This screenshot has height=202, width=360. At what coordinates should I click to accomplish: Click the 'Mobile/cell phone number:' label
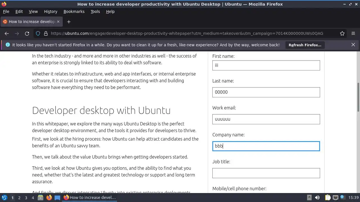[x=239, y=189]
